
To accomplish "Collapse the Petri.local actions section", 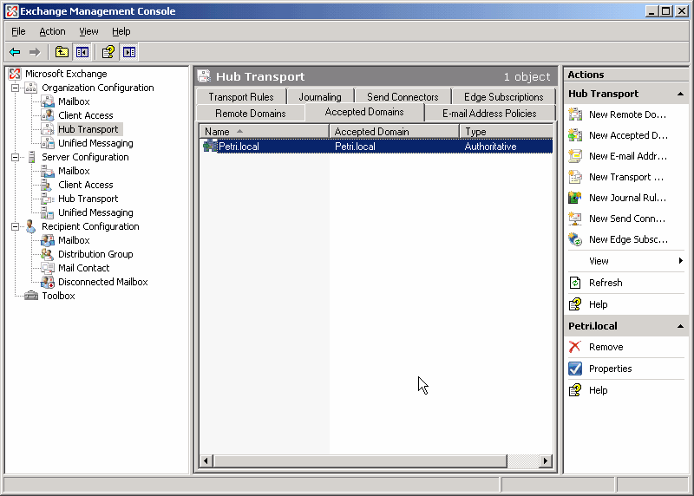I will point(680,326).
